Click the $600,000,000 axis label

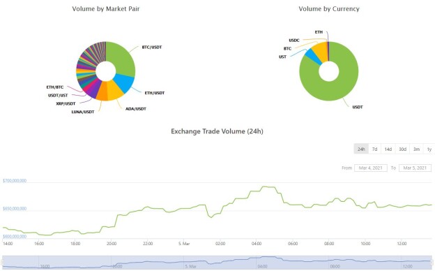pos(15,237)
